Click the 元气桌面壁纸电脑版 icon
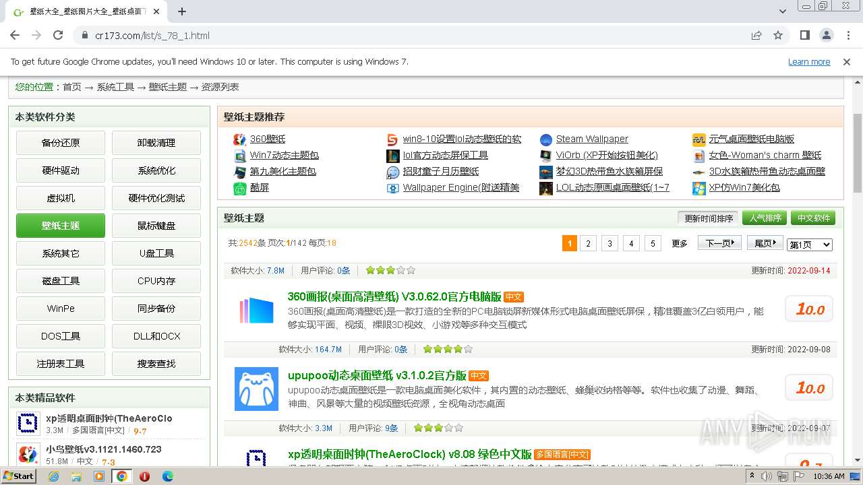This screenshot has height=485, width=863. coord(699,139)
